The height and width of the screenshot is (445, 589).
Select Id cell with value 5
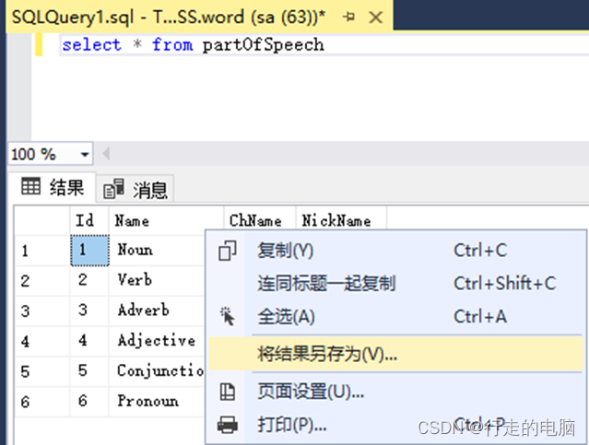(89, 371)
